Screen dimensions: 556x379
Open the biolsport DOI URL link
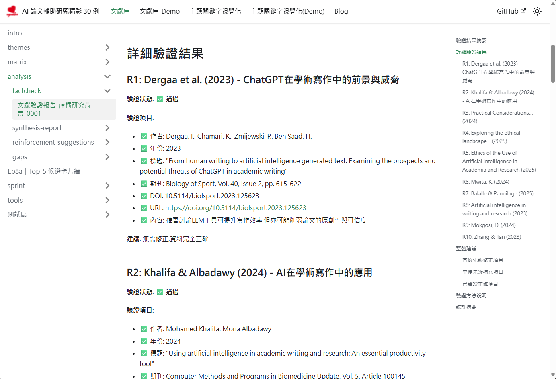pyautogui.click(x=236, y=208)
